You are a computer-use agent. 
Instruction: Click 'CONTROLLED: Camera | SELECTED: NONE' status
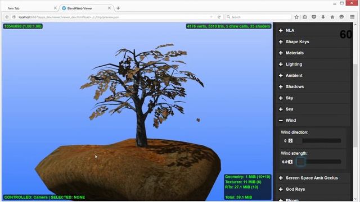point(44,197)
